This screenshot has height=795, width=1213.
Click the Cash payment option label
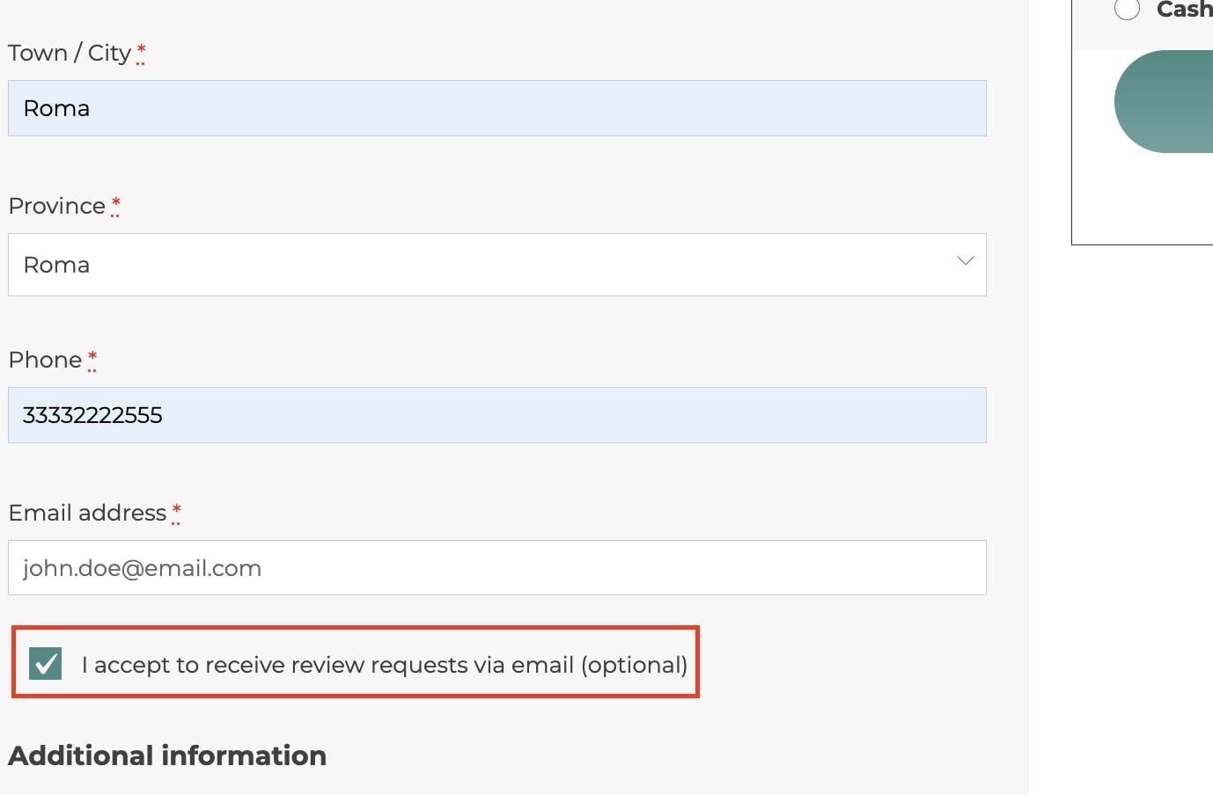tap(1184, 10)
